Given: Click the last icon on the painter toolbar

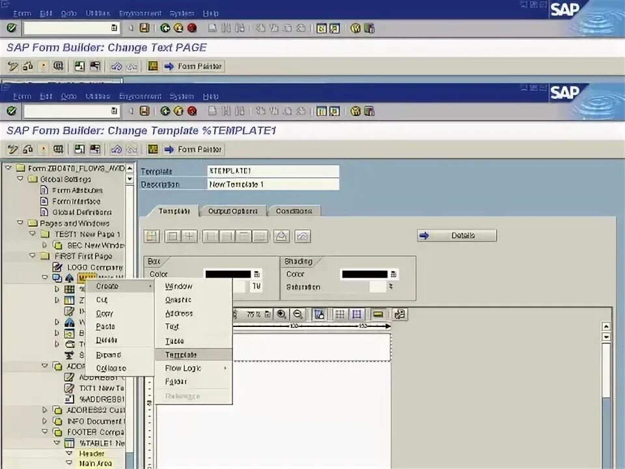Looking at the screenshot, I should [400, 314].
